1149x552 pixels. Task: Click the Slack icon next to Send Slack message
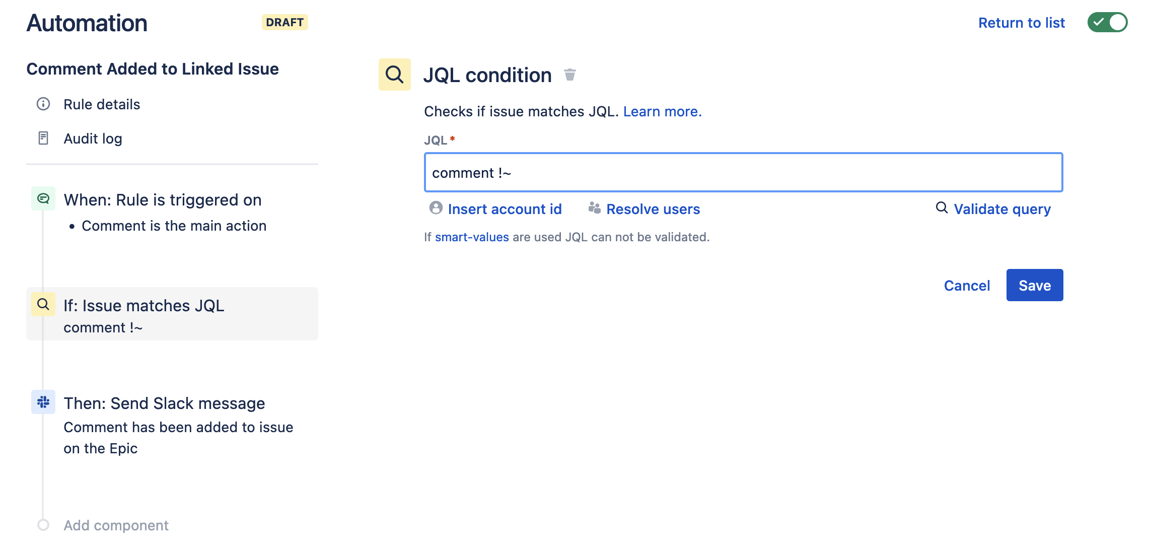tap(43, 402)
